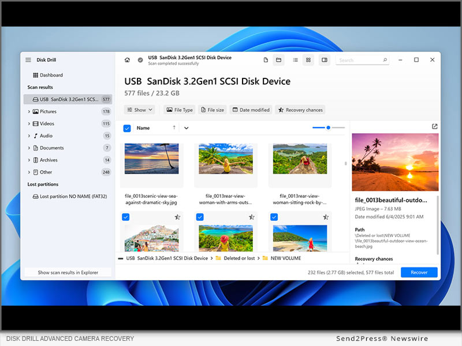
Task: Uncheck the checkbox on red-hat woman photo
Action: pos(200,217)
